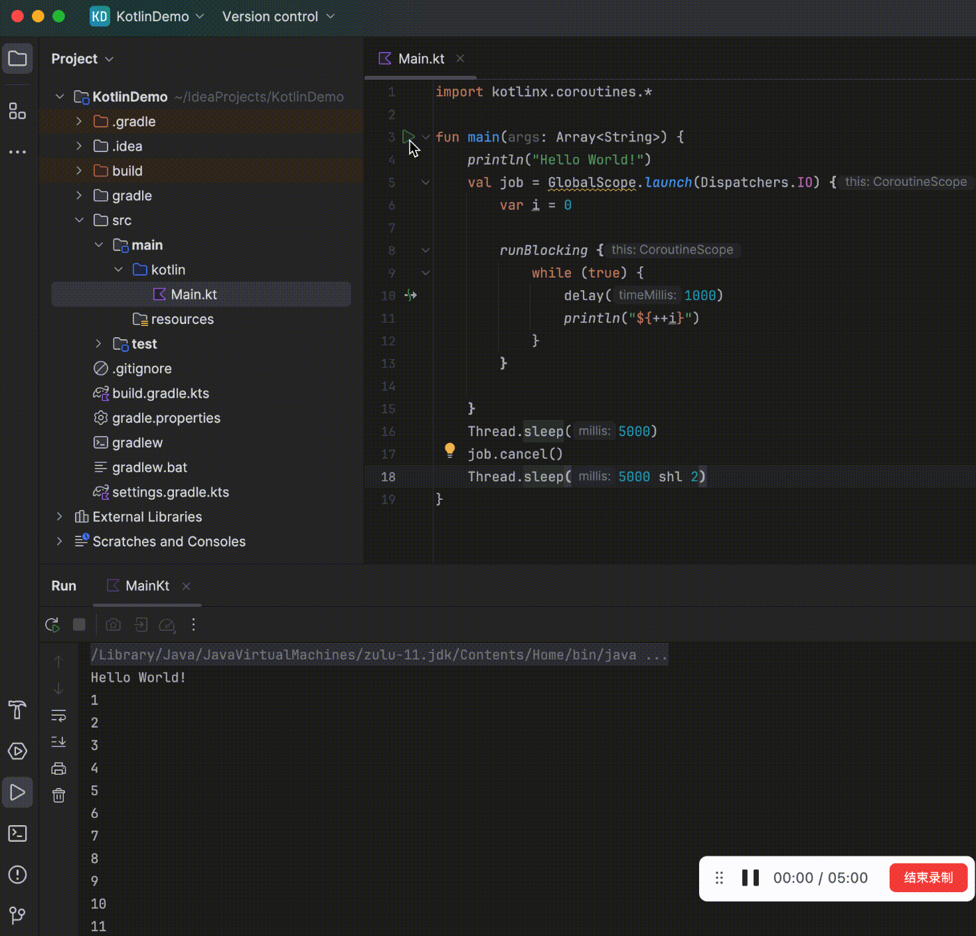Viewport: 976px width, 936px height.
Task: Click the Exit process icon in Run toolbar
Action: tap(141, 625)
